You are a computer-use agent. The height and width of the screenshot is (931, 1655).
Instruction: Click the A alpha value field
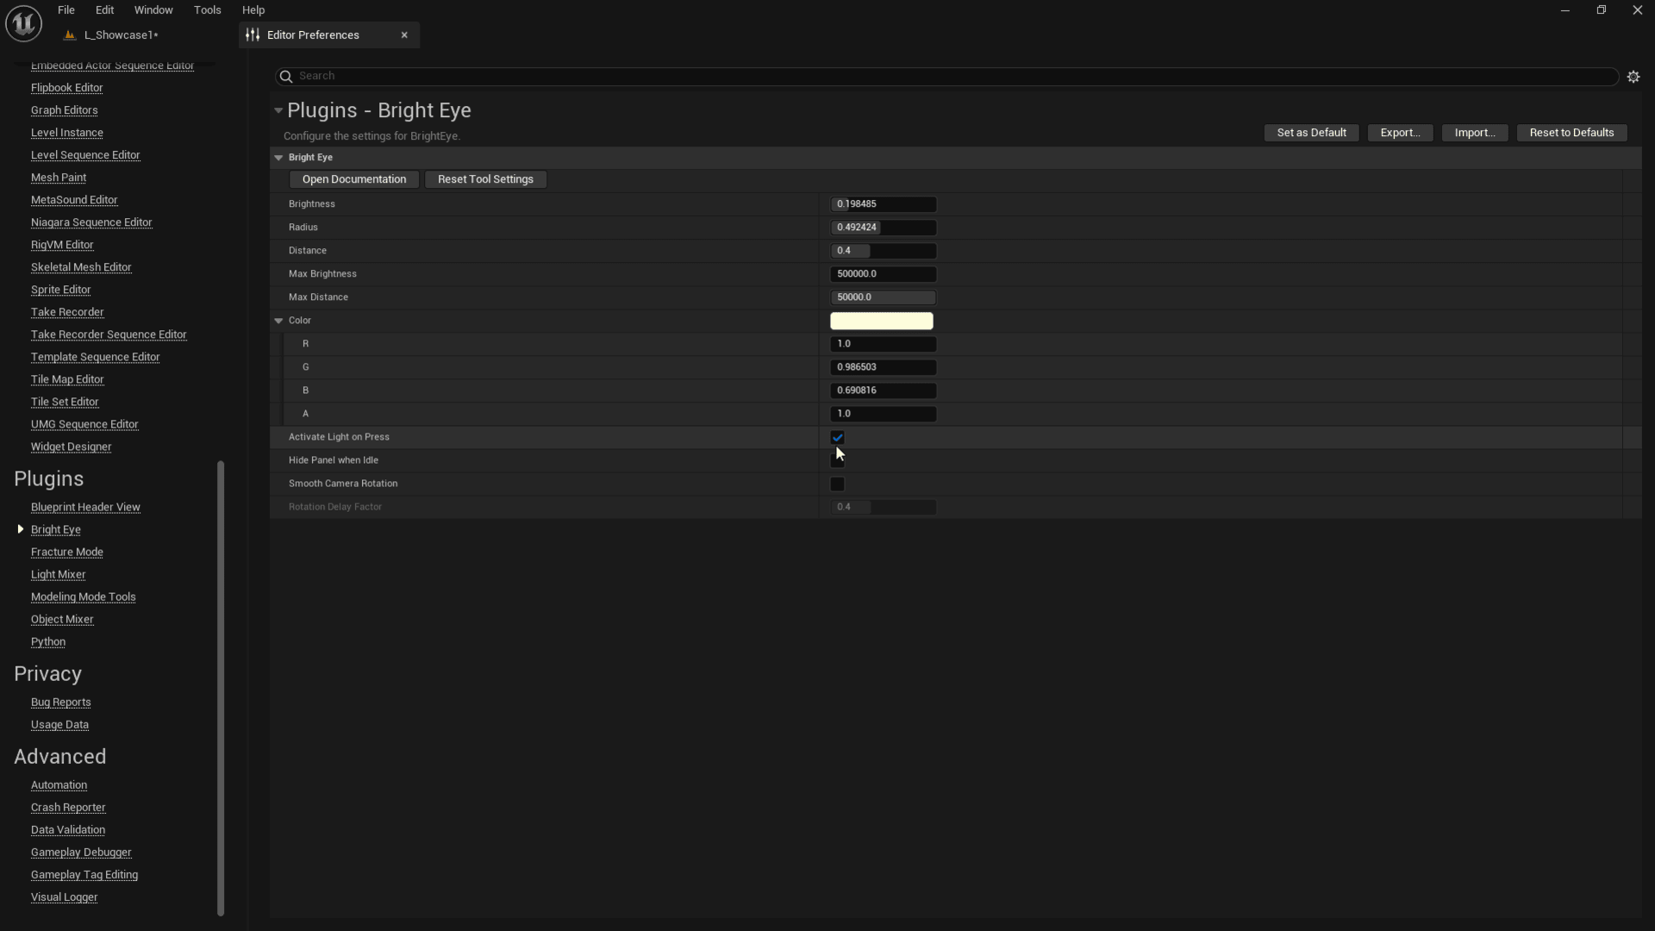883,414
